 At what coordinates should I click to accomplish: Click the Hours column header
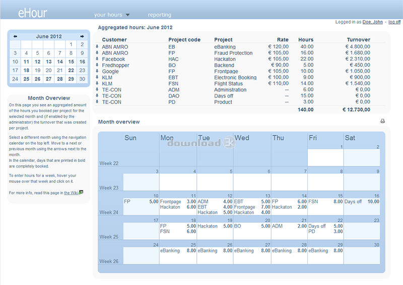point(306,40)
